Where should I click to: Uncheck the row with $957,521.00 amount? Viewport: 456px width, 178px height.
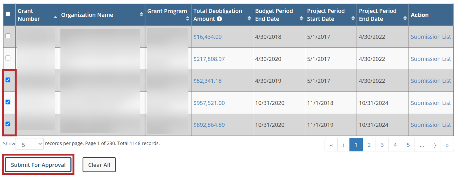click(8, 102)
